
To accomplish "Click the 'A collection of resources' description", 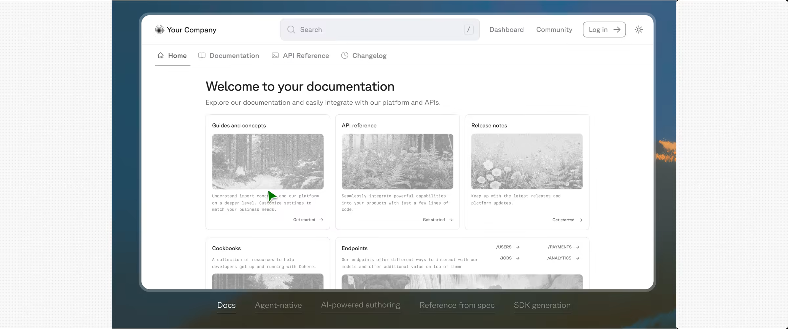I will click(264, 263).
